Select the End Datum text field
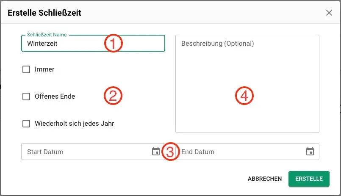The width and height of the screenshot is (341, 196). pos(247,152)
